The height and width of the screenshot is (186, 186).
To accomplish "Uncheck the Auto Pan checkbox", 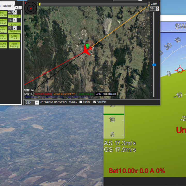I will (x=95, y=102).
